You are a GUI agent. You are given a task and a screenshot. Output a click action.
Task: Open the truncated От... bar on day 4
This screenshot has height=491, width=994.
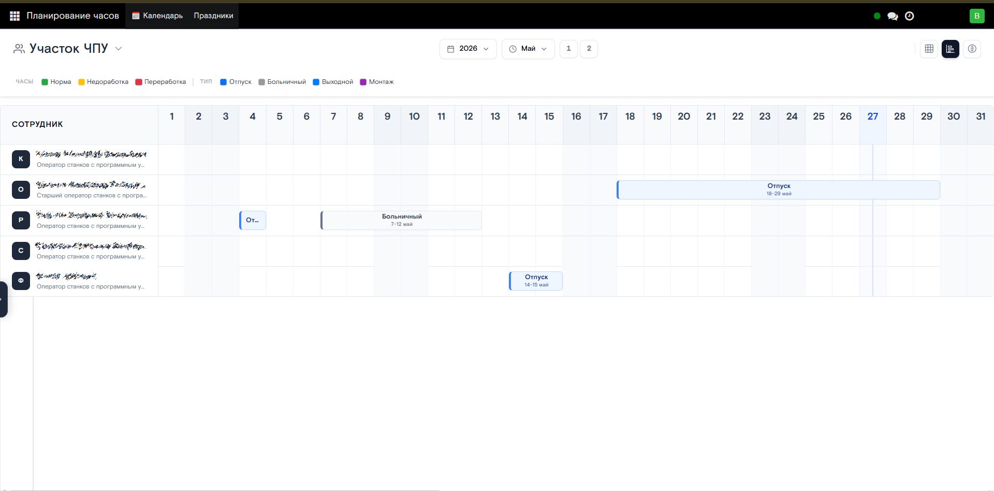253,220
